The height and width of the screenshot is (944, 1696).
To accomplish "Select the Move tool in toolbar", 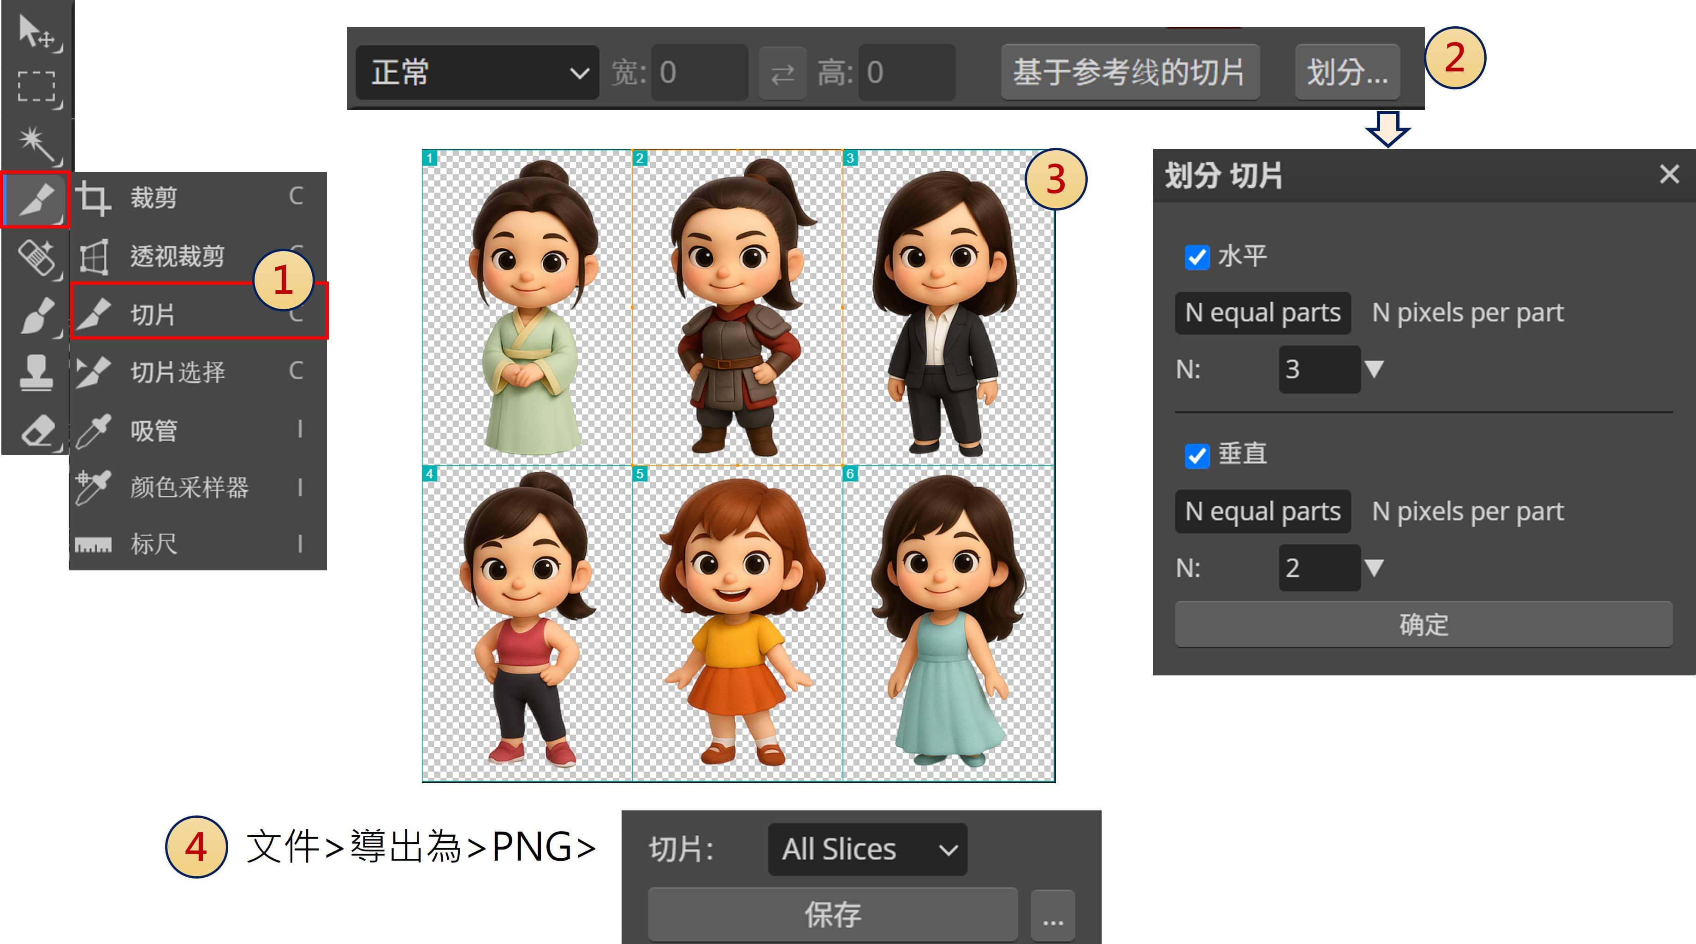I will click(x=36, y=32).
